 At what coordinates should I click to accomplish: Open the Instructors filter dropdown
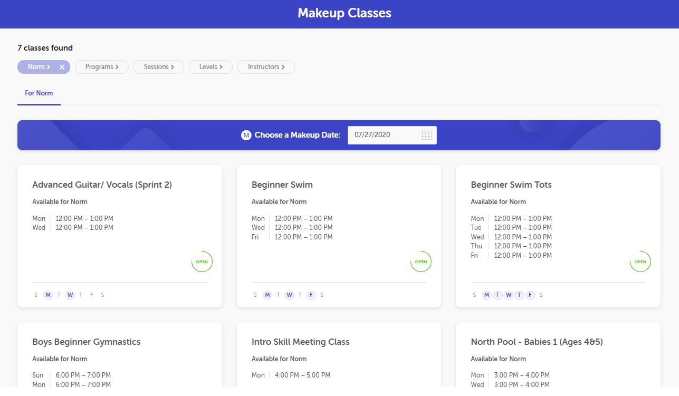coord(266,67)
